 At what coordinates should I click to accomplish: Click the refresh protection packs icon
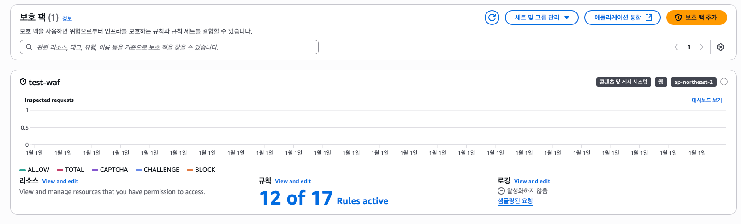[492, 18]
